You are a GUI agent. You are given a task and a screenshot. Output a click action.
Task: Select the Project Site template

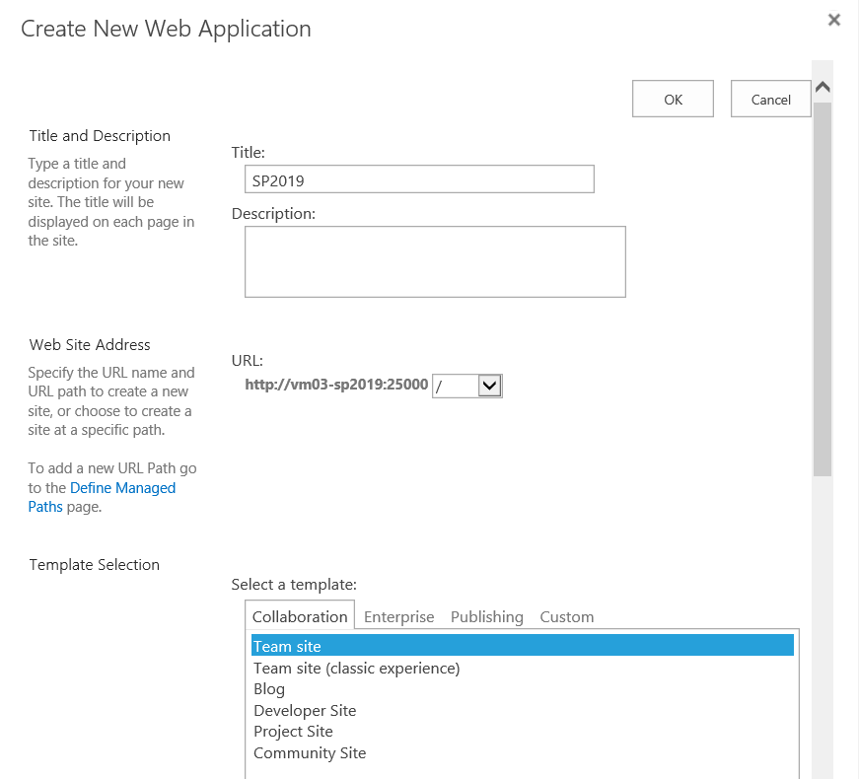(293, 732)
